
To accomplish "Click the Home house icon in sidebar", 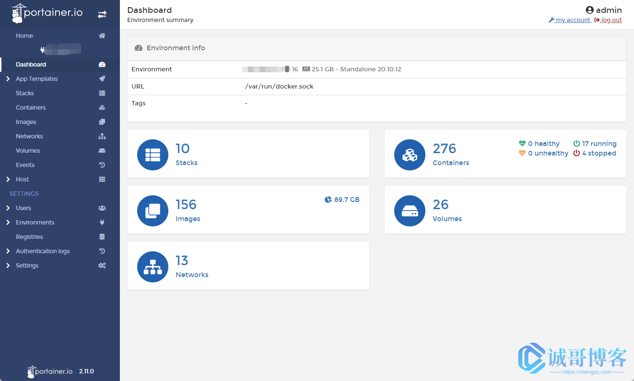I will 102,36.
